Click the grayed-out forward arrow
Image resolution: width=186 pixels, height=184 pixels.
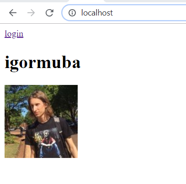coord(31,13)
